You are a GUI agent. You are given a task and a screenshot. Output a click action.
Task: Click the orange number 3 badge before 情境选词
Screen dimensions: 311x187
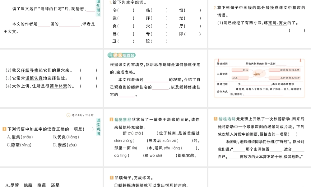(216, 119)
